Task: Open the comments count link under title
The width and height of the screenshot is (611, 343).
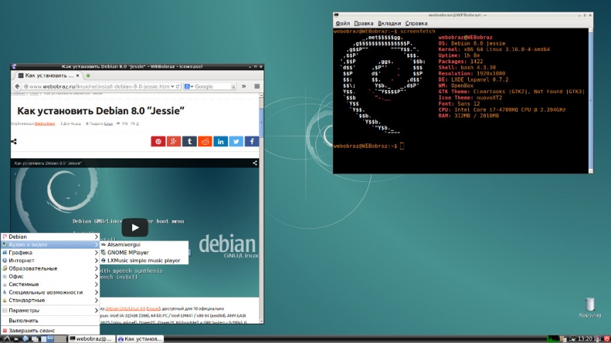Action: [137, 124]
